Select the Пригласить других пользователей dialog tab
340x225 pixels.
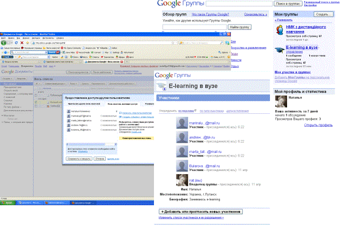[84, 104]
